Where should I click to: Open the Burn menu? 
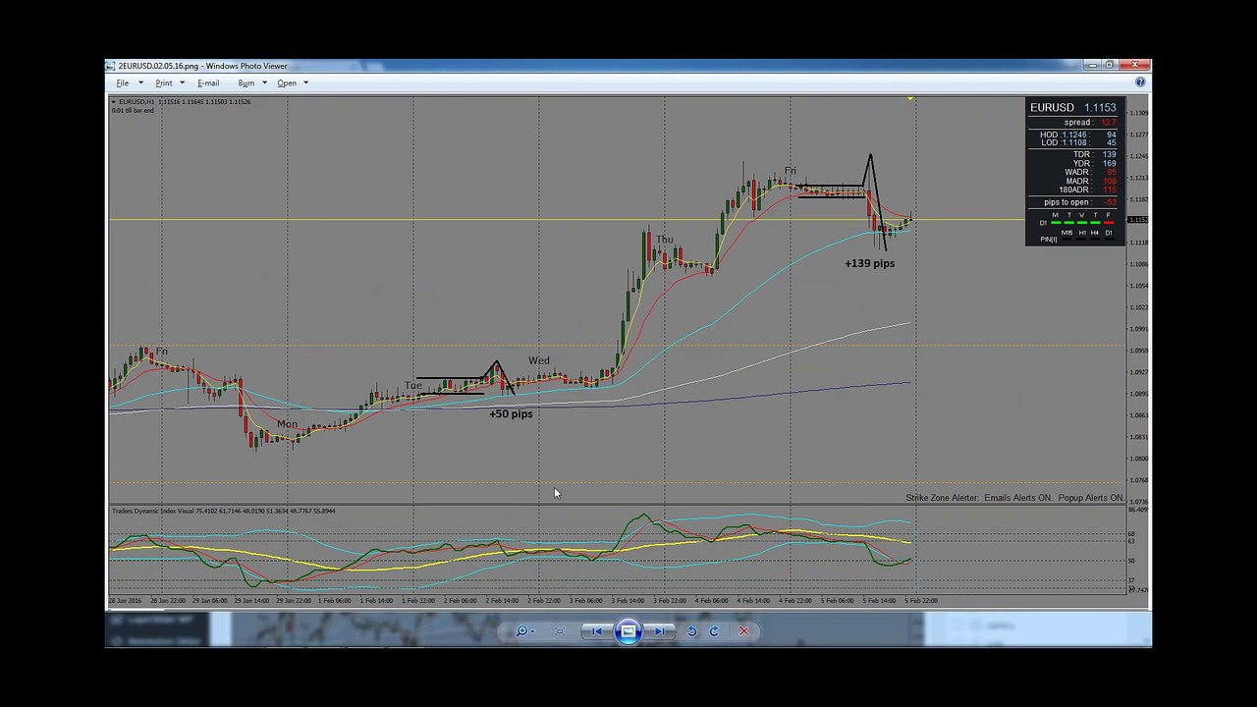[246, 82]
